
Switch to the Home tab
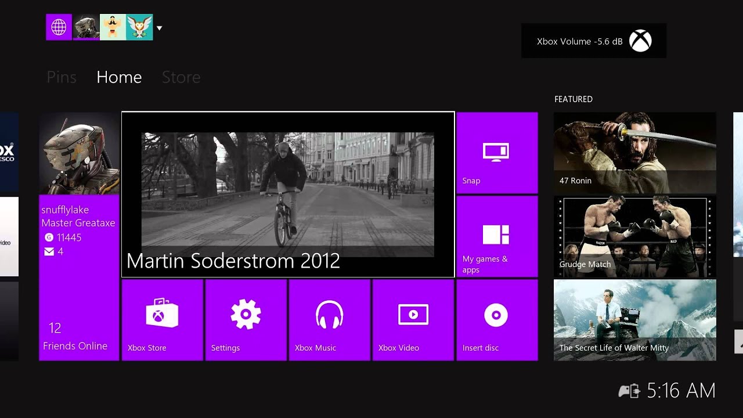(119, 77)
